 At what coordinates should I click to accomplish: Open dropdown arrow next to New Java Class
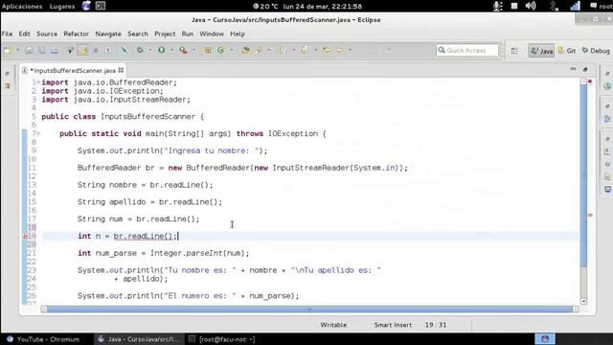click(232, 50)
